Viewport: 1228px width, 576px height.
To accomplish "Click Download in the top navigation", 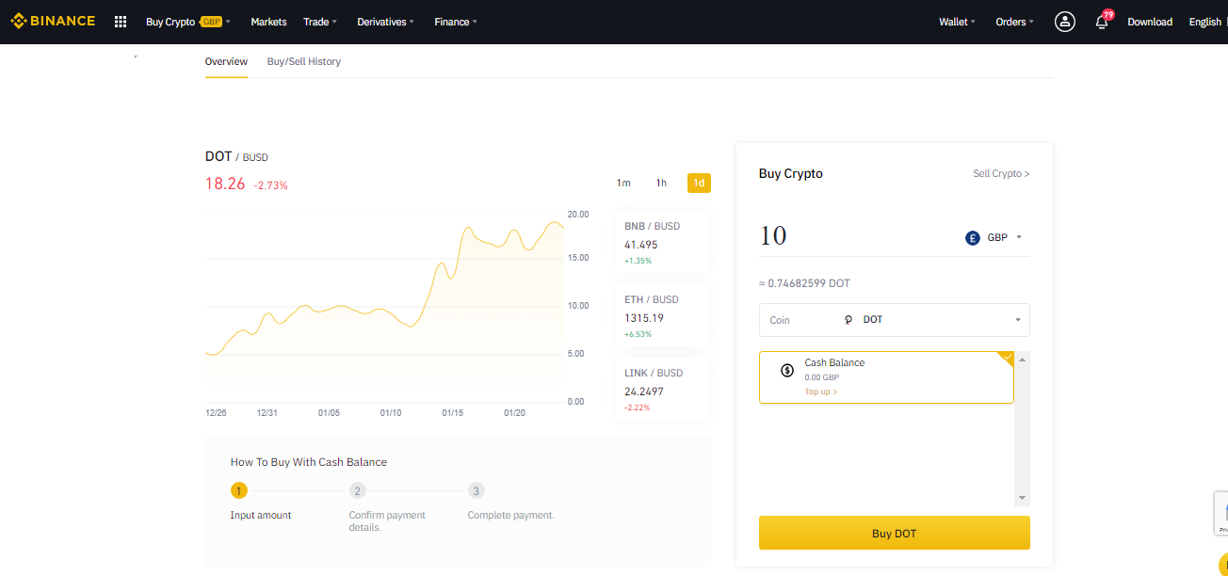I will click(x=1150, y=22).
